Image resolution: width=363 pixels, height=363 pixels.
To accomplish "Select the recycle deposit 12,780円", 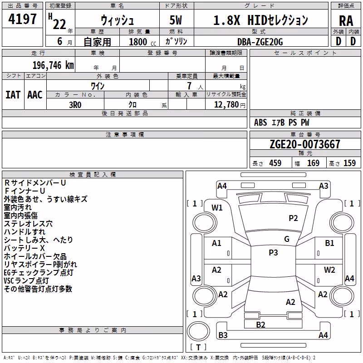I will tap(230, 105).
